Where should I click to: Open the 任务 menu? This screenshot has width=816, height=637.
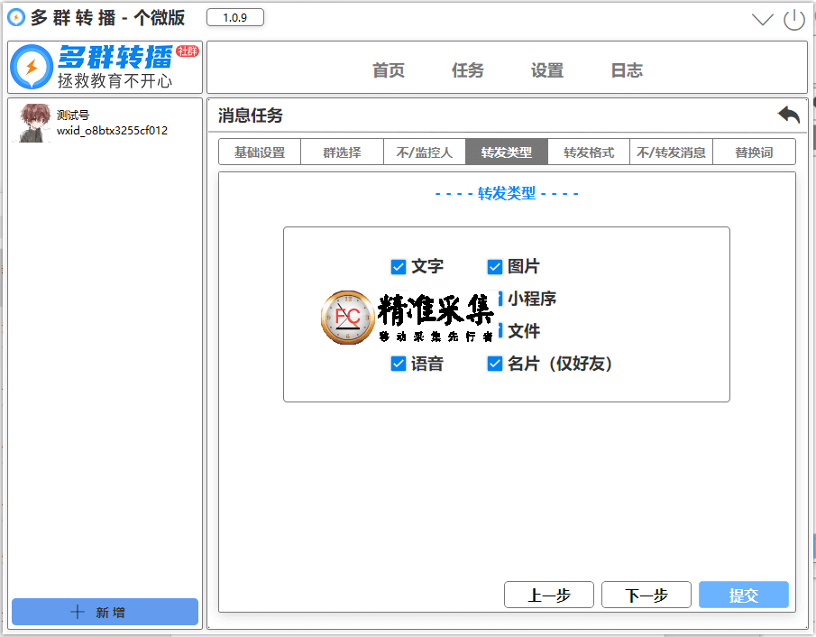click(467, 69)
